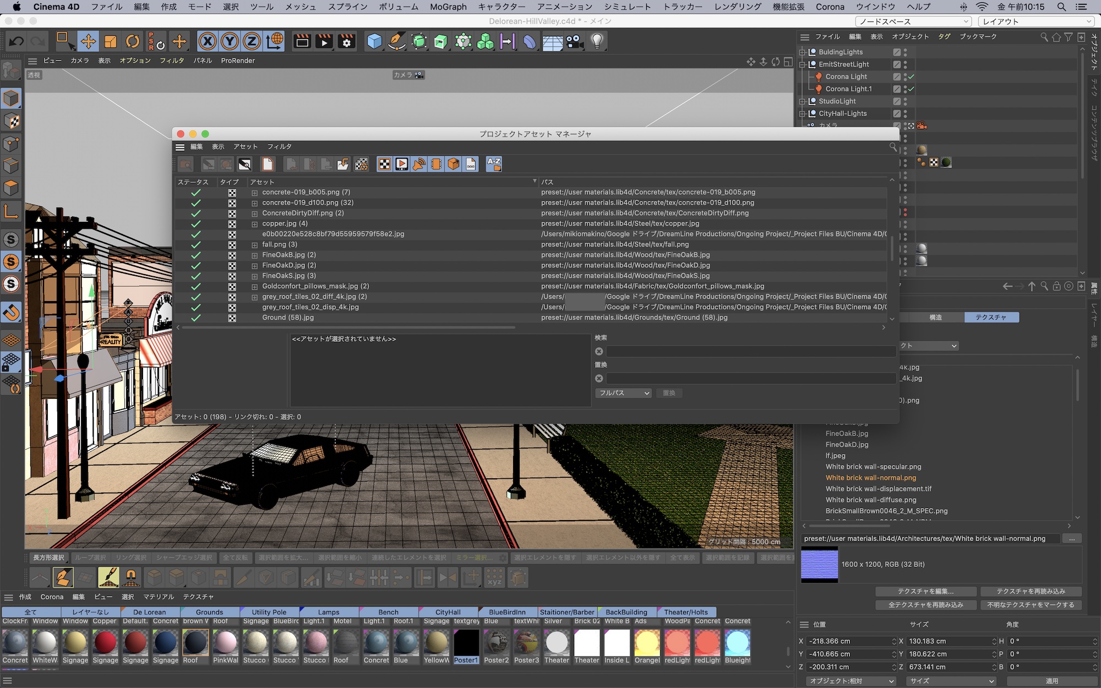Screen dimensions: 1101x688
Task: Expand the BuldingLights tree node
Action: pos(803,52)
